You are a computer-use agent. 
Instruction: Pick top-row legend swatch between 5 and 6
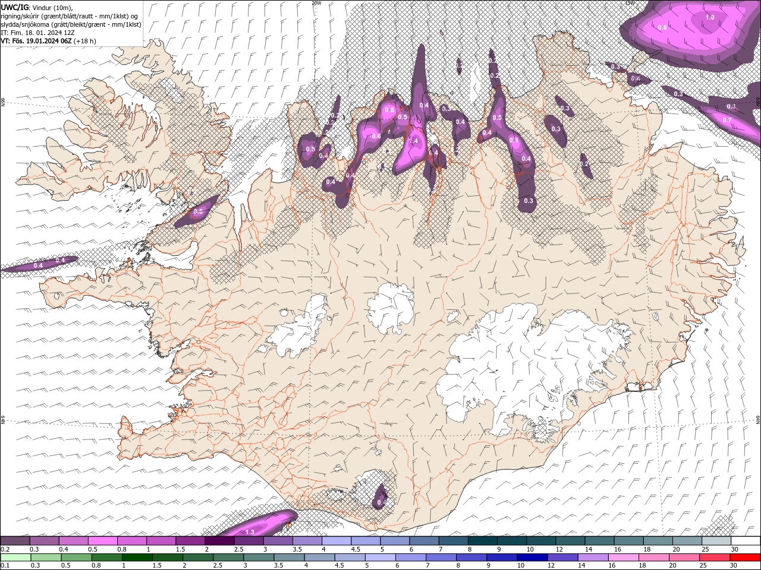(x=395, y=541)
